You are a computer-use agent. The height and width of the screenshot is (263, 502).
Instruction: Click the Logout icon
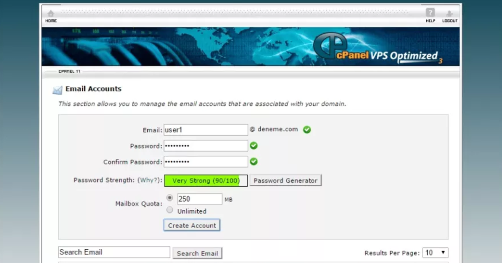(449, 14)
